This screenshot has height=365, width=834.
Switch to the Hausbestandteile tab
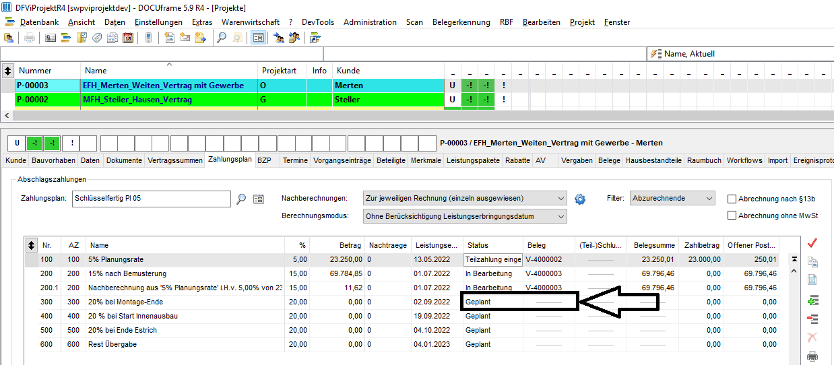653,161
